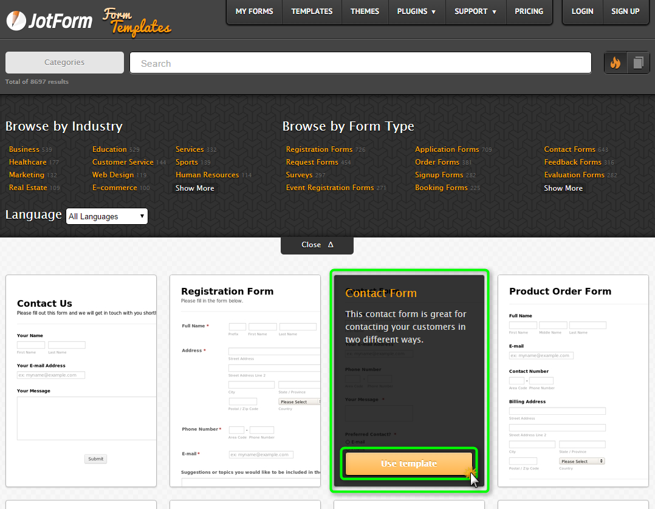
Task: Click the flame popular-templates icon
Action: click(616, 63)
